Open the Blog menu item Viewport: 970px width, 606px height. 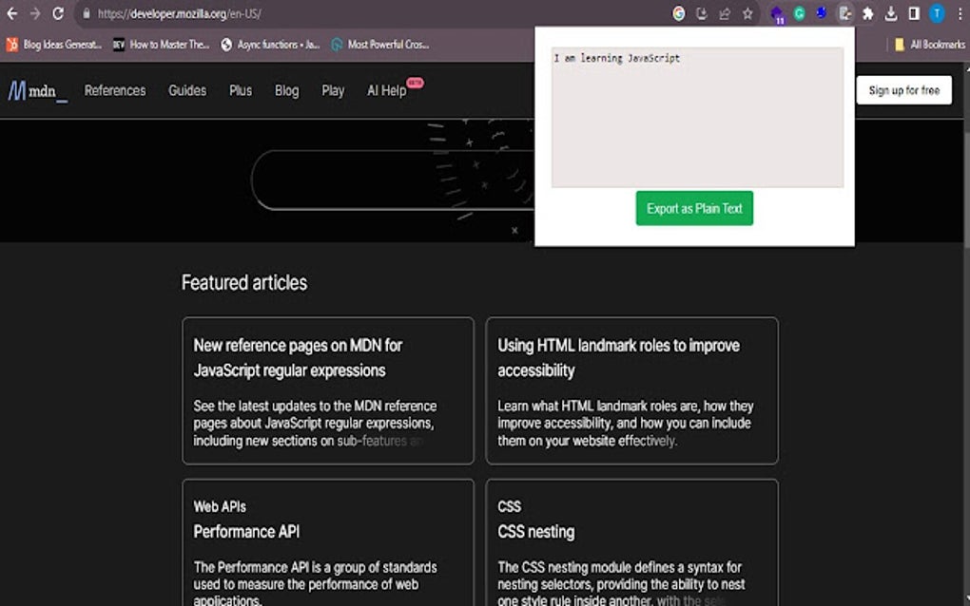pyautogui.click(x=286, y=90)
